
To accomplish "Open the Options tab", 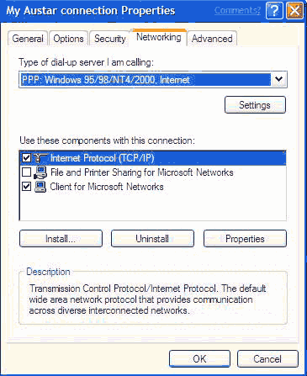I will pos(68,39).
